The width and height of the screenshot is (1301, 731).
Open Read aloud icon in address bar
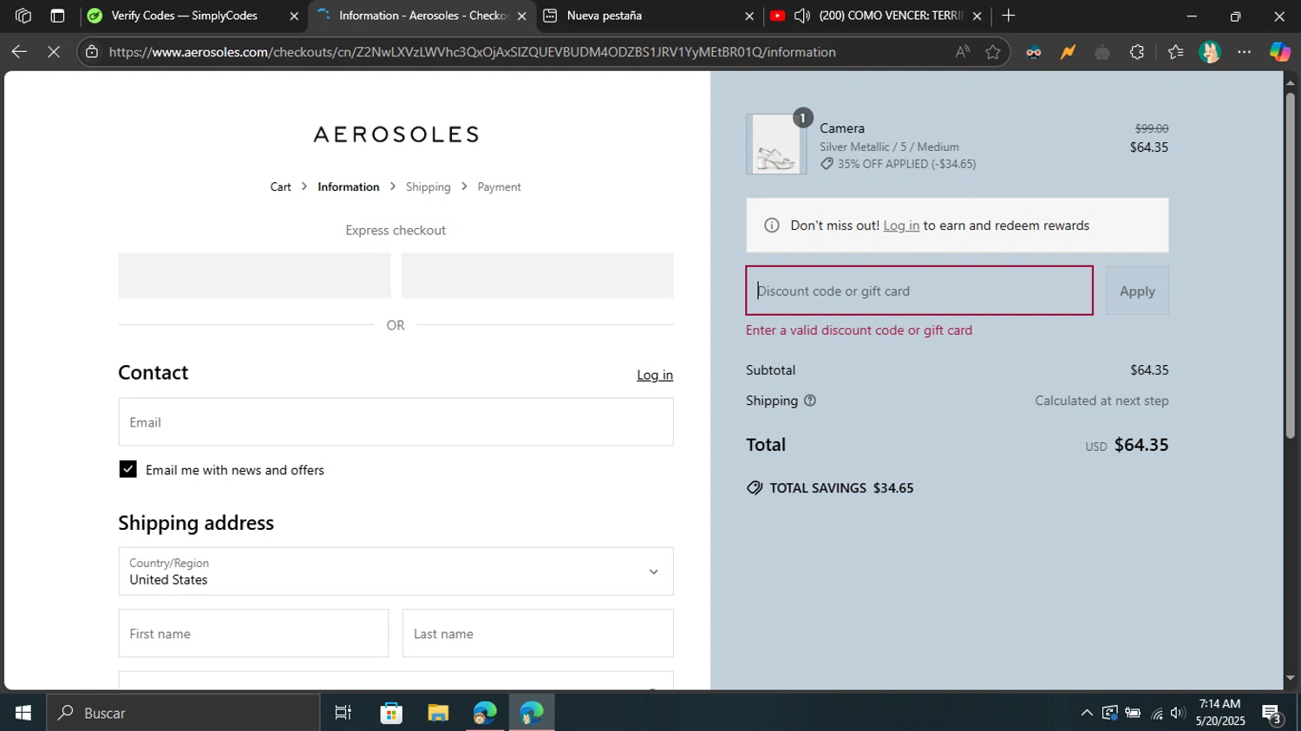963,52
